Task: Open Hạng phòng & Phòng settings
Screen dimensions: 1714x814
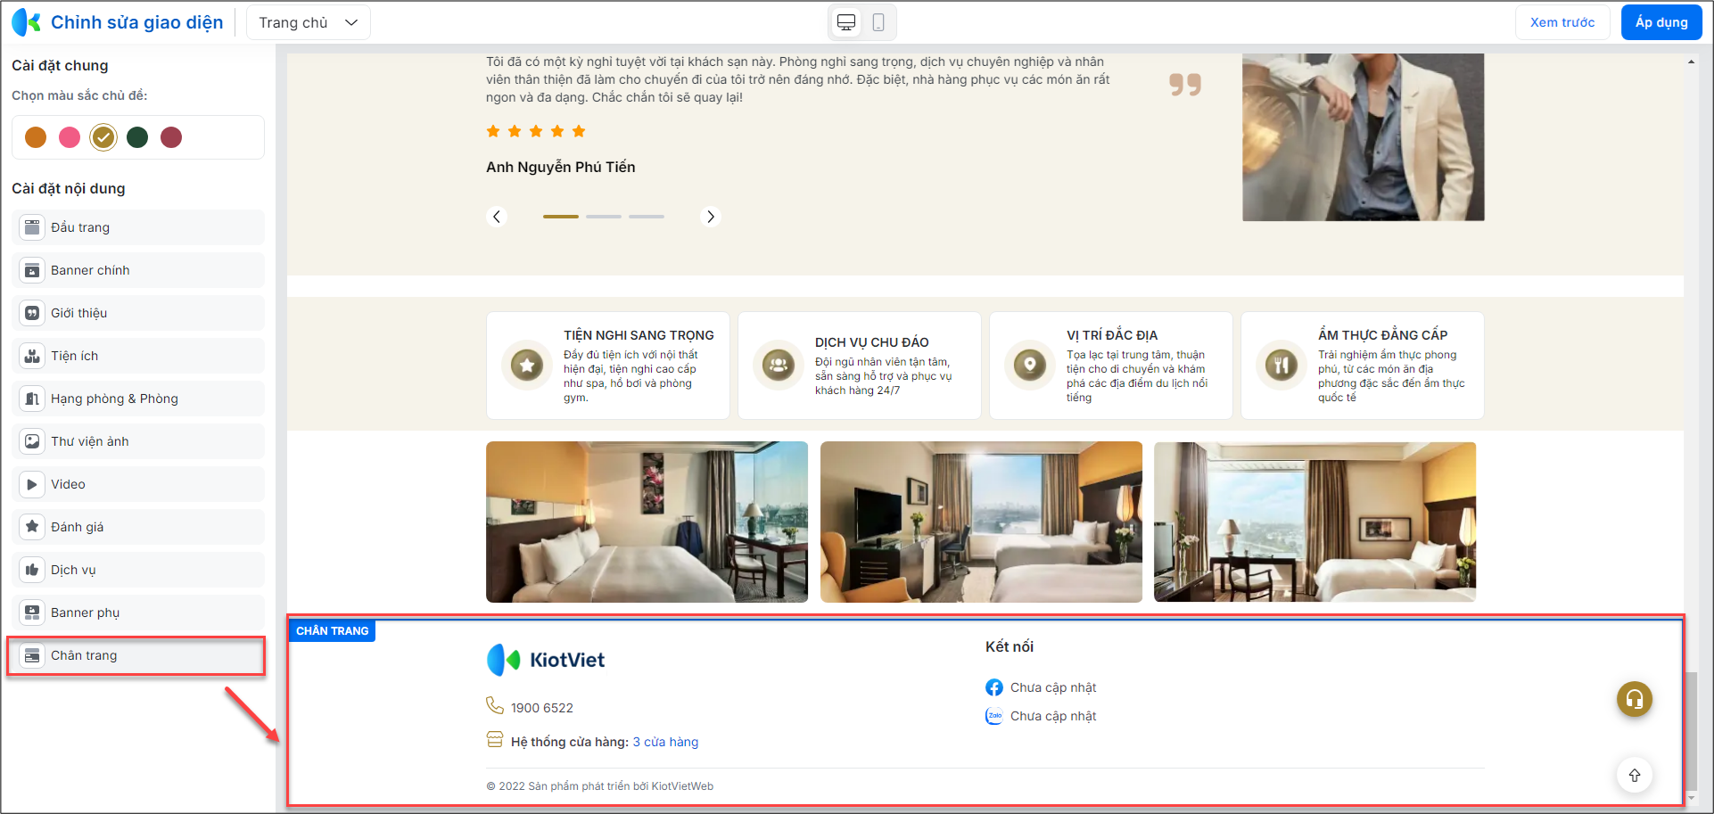Action: coord(138,399)
